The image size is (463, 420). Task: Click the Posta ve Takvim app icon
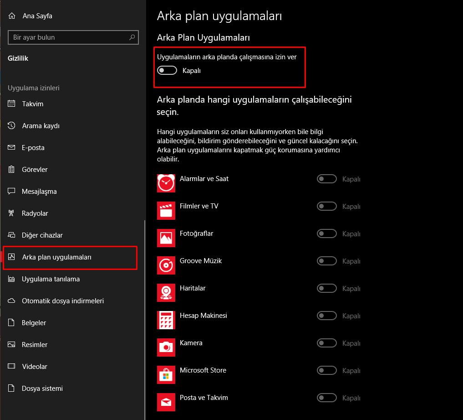point(166,402)
